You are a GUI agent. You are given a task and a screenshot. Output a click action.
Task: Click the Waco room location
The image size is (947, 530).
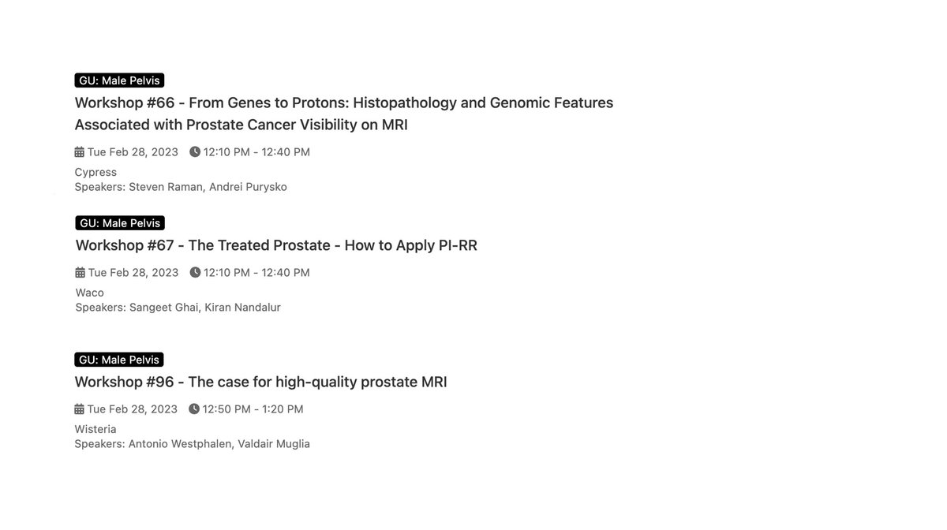tap(90, 293)
